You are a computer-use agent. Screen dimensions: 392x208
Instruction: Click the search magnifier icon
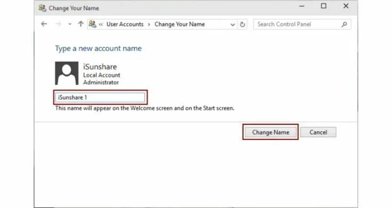(344, 24)
